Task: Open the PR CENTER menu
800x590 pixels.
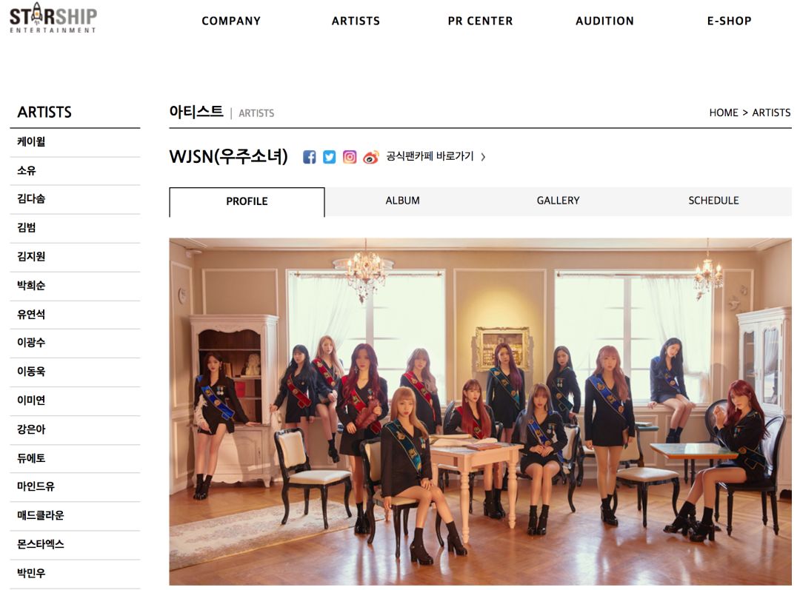Action: click(x=481, y=21)
